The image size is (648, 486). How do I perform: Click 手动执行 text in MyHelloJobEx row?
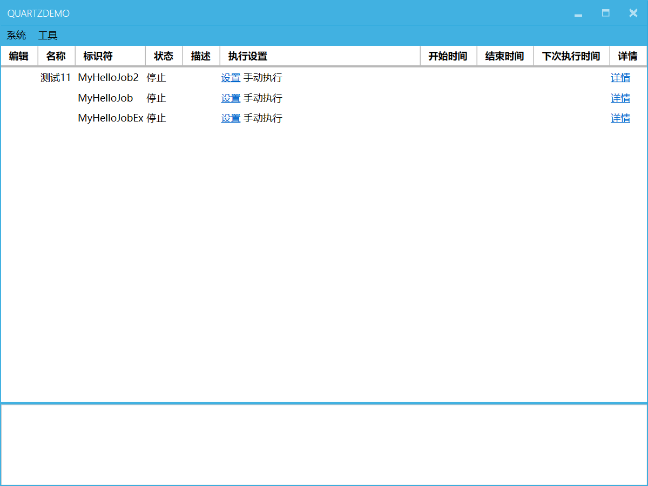coord(263,118)
